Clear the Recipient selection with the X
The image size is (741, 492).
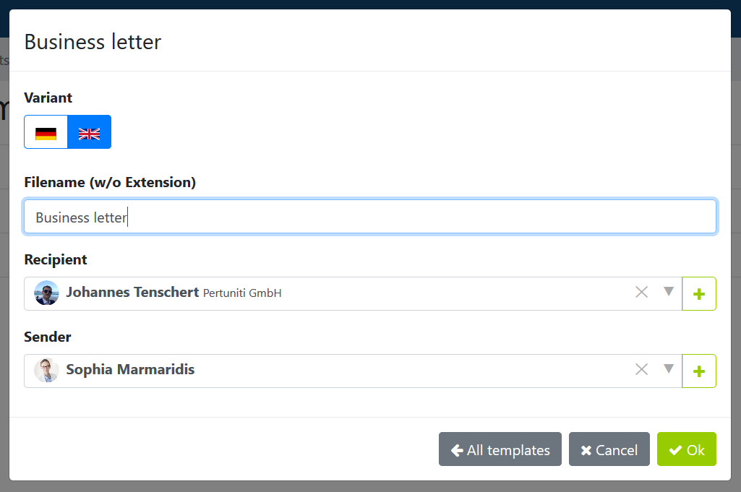[641, 293]
